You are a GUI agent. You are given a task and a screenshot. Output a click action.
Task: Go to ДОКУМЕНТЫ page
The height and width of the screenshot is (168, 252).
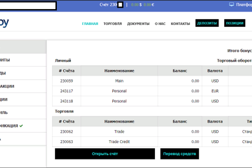tap(138, 24)
